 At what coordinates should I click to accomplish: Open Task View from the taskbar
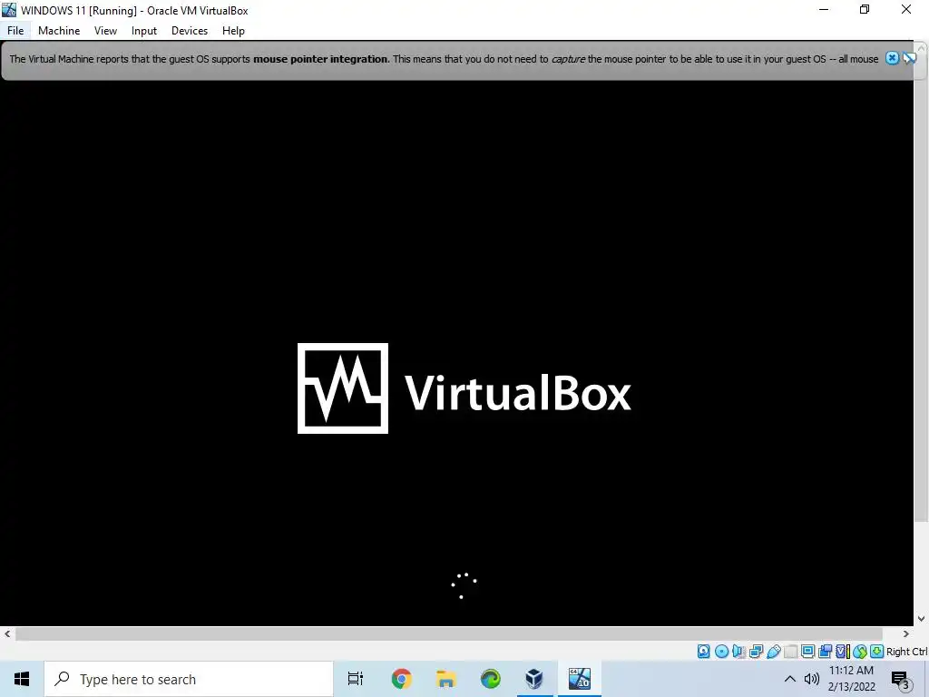click(x=356, y=679)
